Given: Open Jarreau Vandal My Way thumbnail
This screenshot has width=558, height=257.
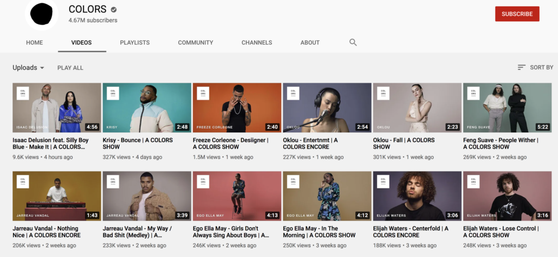Looking at the screenshot, I should (147, 196).
